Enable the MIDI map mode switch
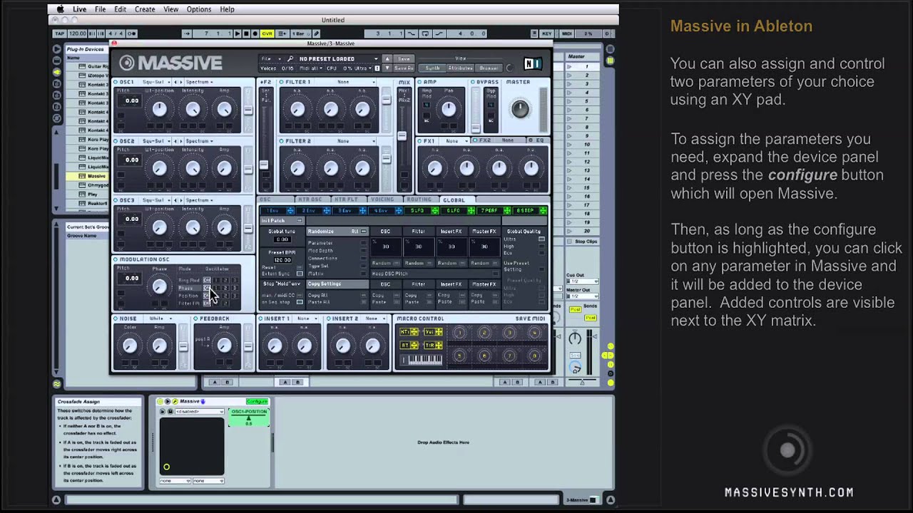913x513 pixels. 567,33
